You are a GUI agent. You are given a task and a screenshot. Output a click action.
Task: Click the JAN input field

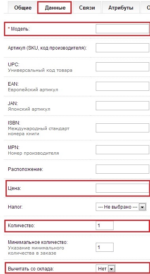122,105
